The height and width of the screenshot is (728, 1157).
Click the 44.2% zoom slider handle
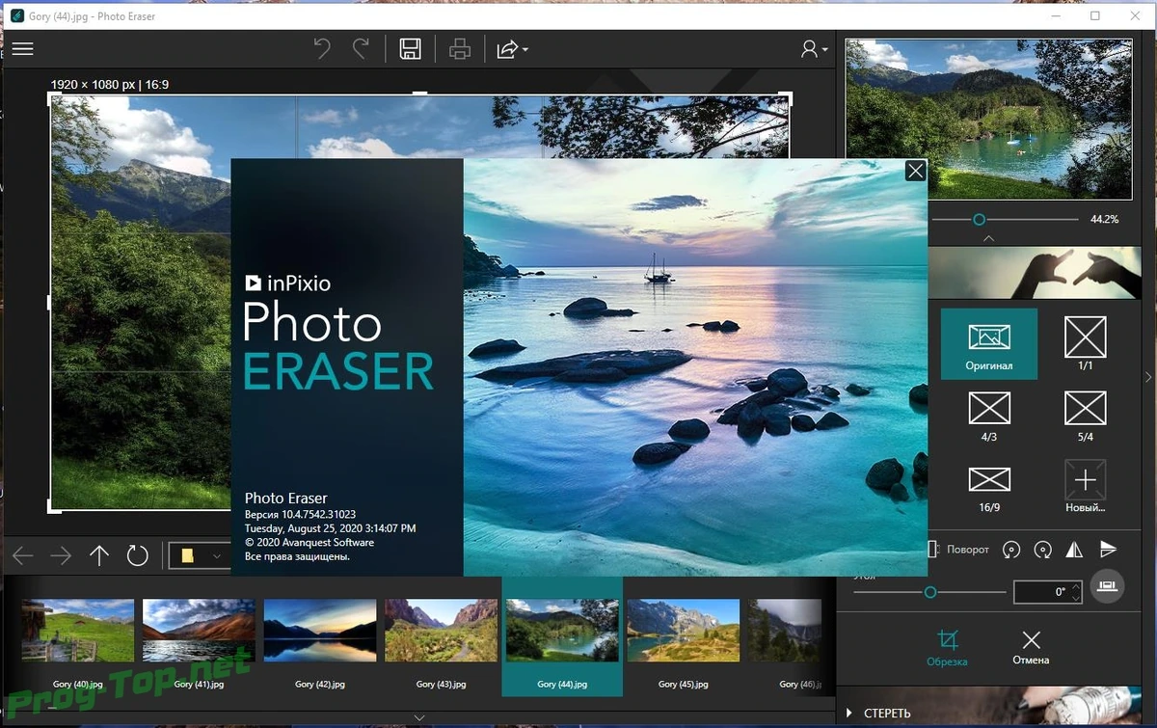point(980,220)
